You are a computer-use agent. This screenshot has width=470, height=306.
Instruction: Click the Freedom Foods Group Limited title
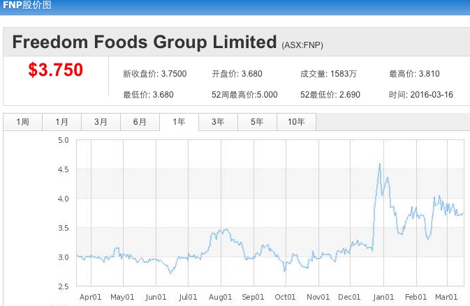(x=145, y=42)
